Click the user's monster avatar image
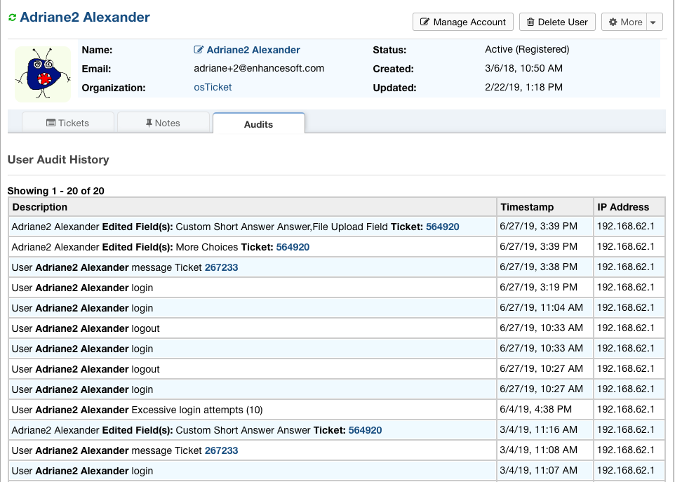 [x=42, y=73]
